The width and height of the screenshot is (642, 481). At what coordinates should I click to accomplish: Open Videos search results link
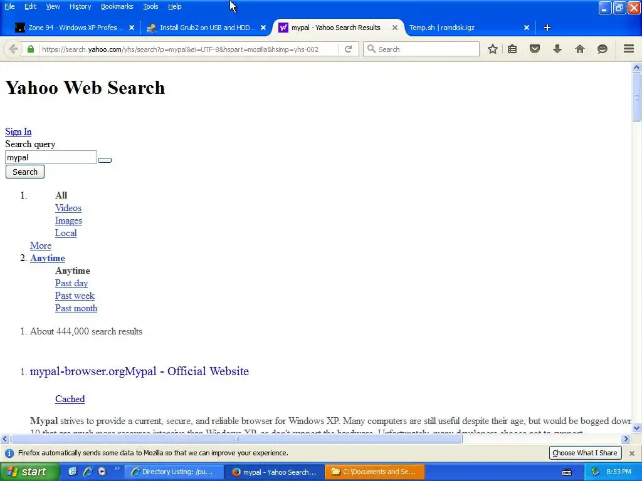click(68, 208)
